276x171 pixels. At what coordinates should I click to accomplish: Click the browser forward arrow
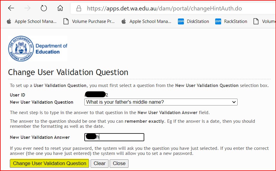27,8
